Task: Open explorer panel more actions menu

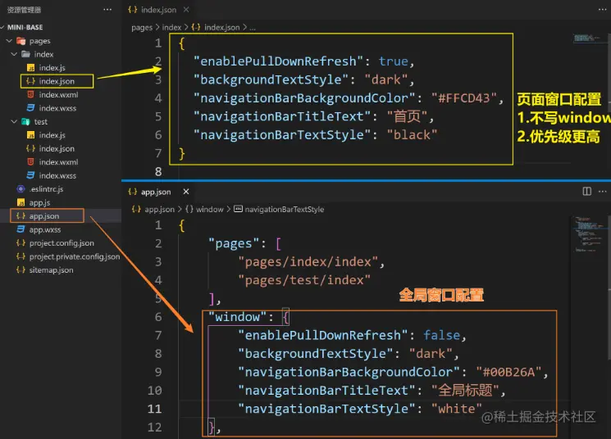Action: 107,10
